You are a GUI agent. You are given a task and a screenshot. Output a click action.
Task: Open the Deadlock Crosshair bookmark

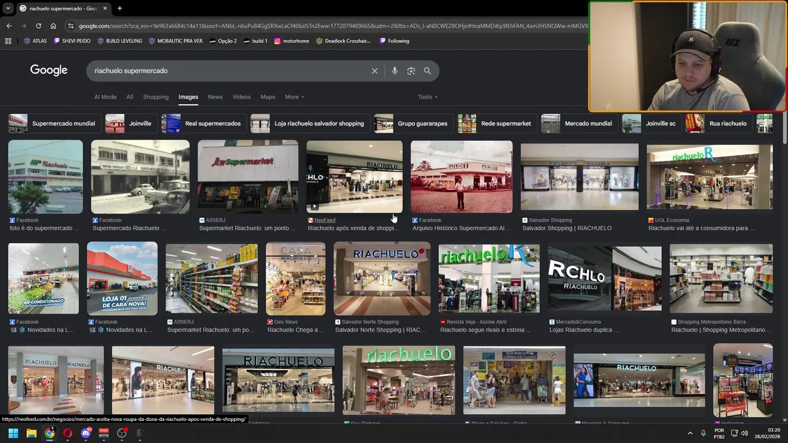(344, 41)
